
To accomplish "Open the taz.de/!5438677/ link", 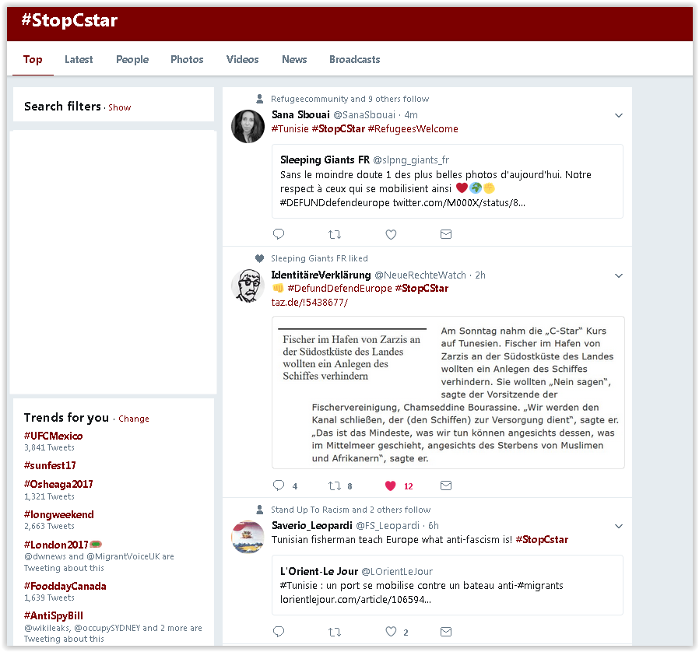I will (x=309, y=302).
